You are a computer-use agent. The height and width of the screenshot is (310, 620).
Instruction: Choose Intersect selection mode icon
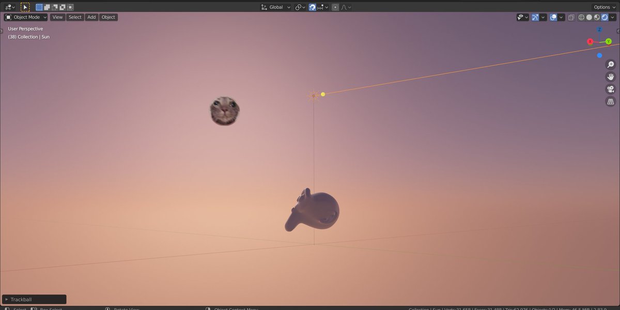pyautogui.click(x=70, y=7)
